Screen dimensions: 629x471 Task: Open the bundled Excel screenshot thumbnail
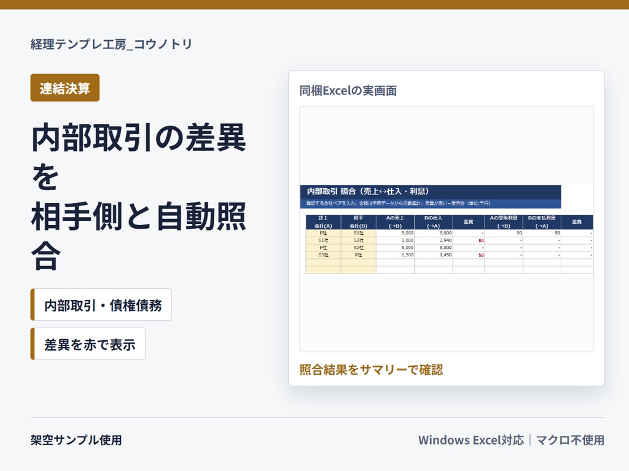(x=447, y=229)
